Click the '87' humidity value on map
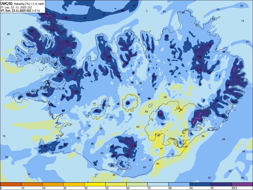 (29, 174)
